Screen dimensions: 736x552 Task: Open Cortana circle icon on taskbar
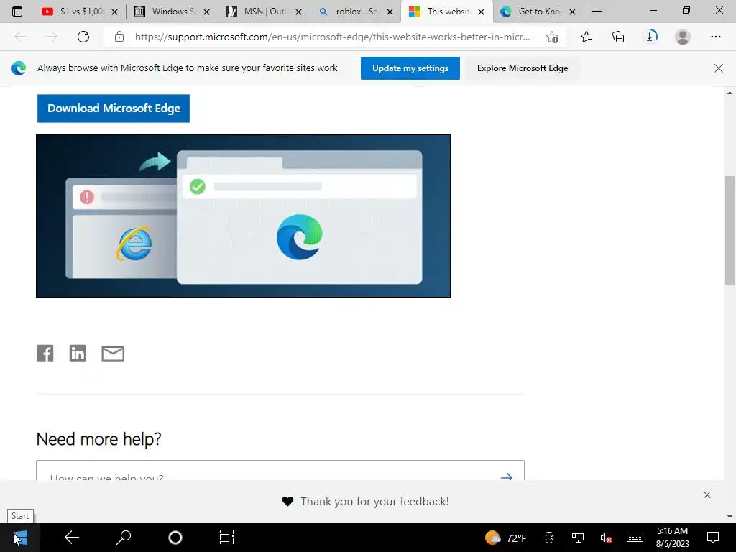175,538
